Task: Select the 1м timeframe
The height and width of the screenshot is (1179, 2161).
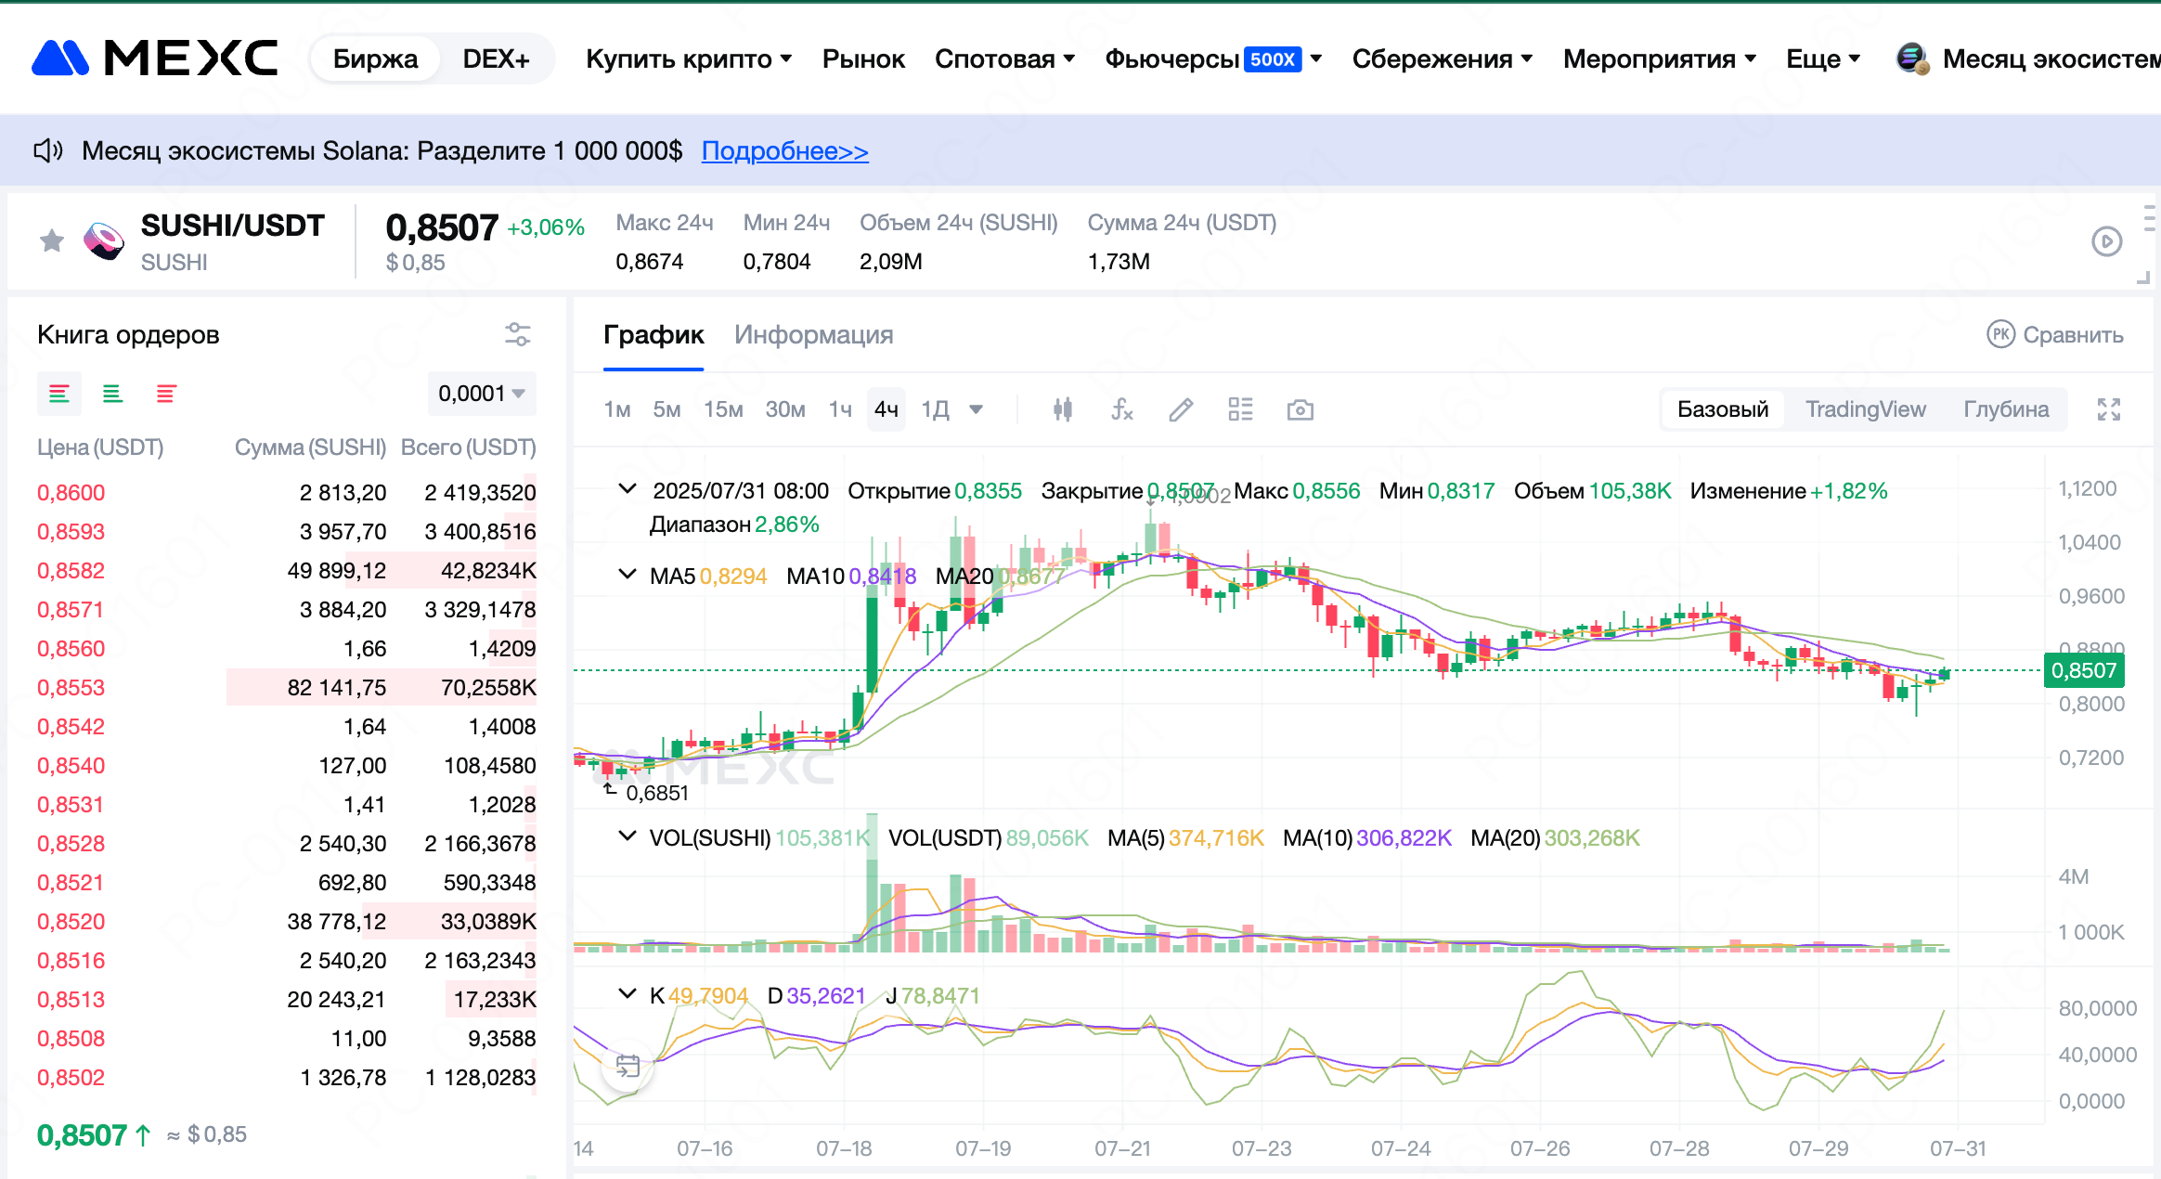Action: 616,409
